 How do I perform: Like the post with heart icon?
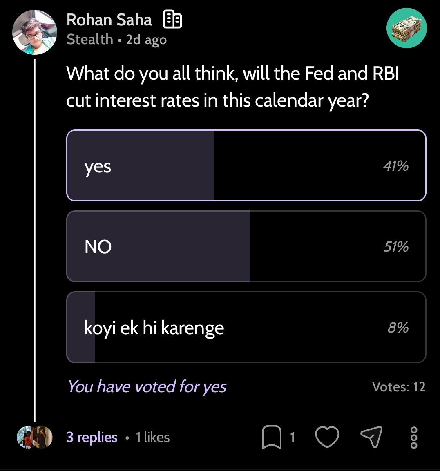327,437
